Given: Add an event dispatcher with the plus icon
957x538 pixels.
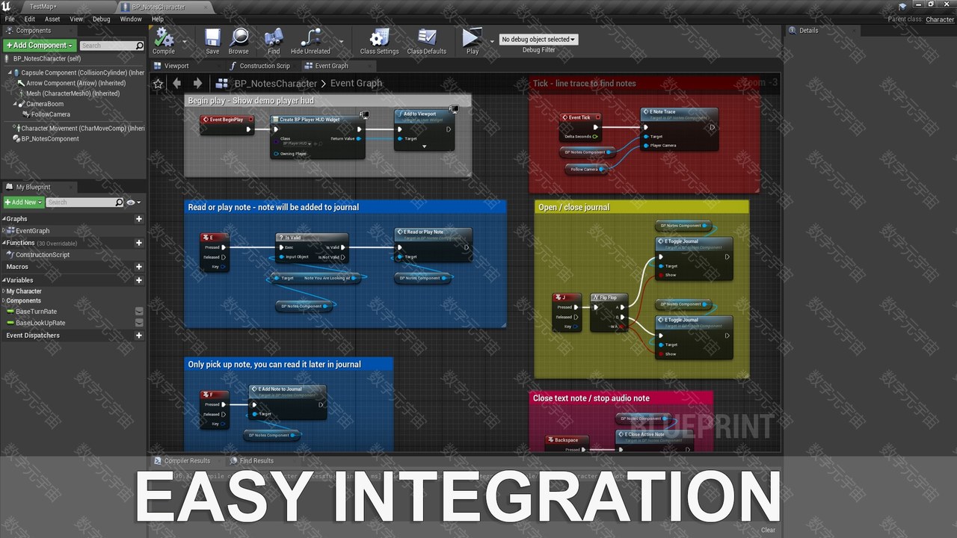Looking at the screenshot, I should tap(138, 336).
